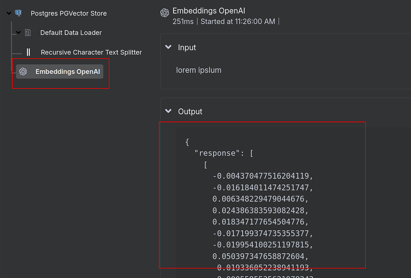Image resolution: width=411 pixels, height=278 pixels.
Task: Click the lorem ipslum input text
Action: click(199, 69)
